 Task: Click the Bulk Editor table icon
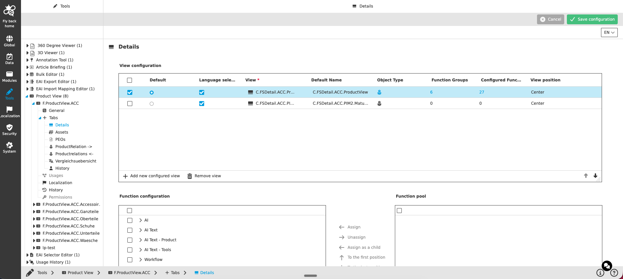pos(32,75)
